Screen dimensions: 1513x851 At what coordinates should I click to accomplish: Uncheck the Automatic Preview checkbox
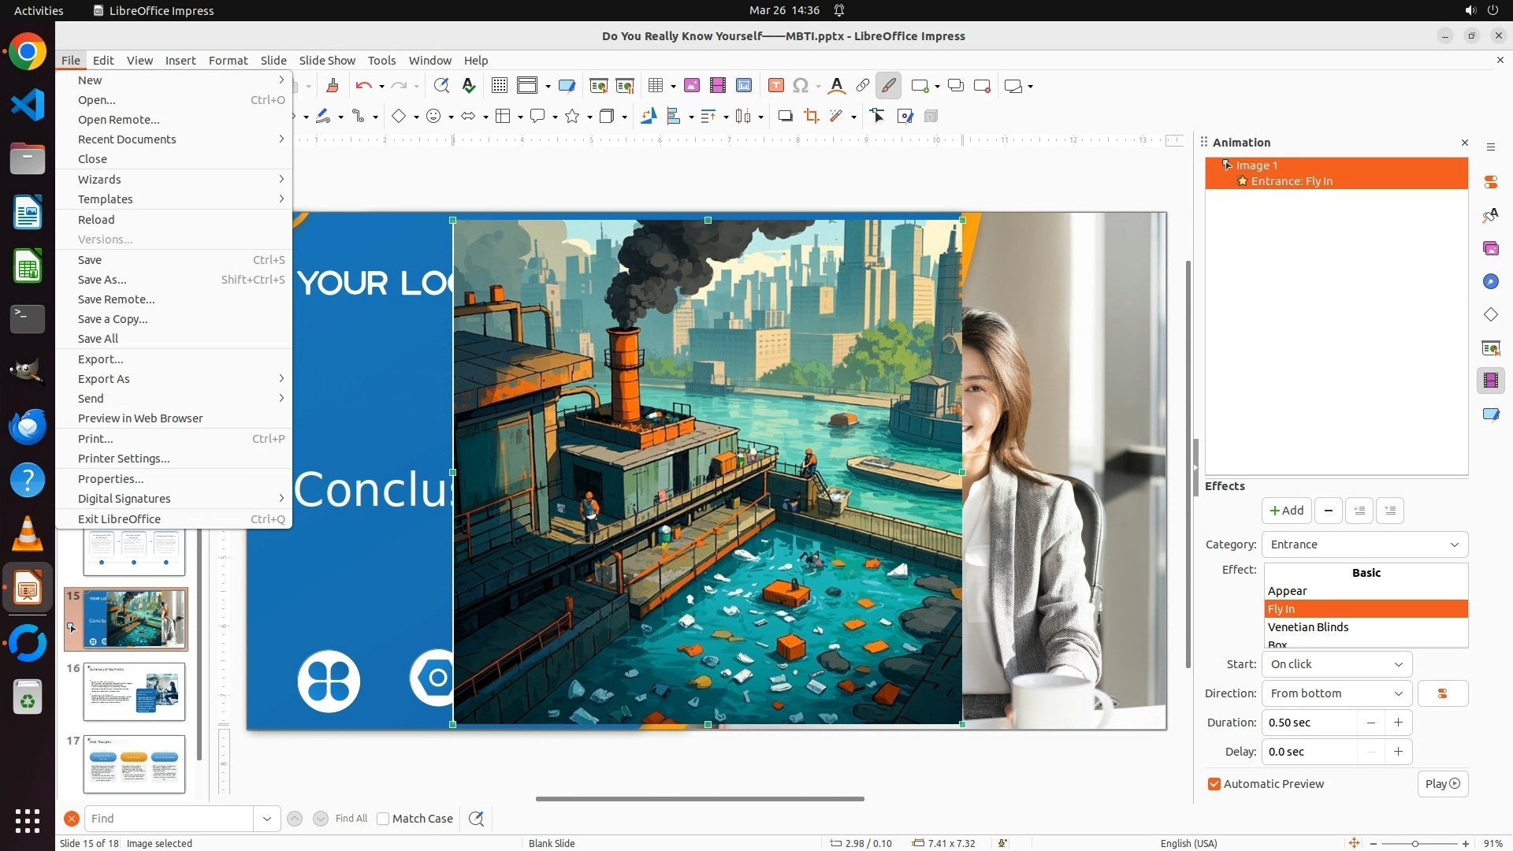(1214, 784)
